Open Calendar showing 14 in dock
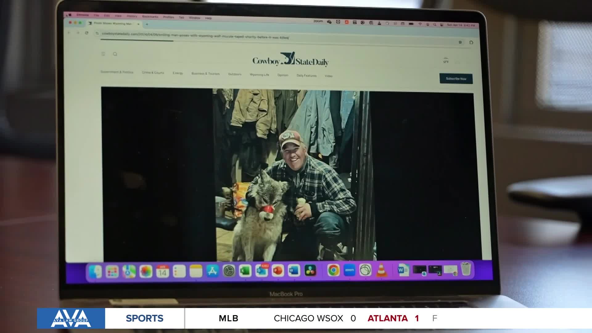The height and width of the screenshot is (333, 592). pos(162,272)
